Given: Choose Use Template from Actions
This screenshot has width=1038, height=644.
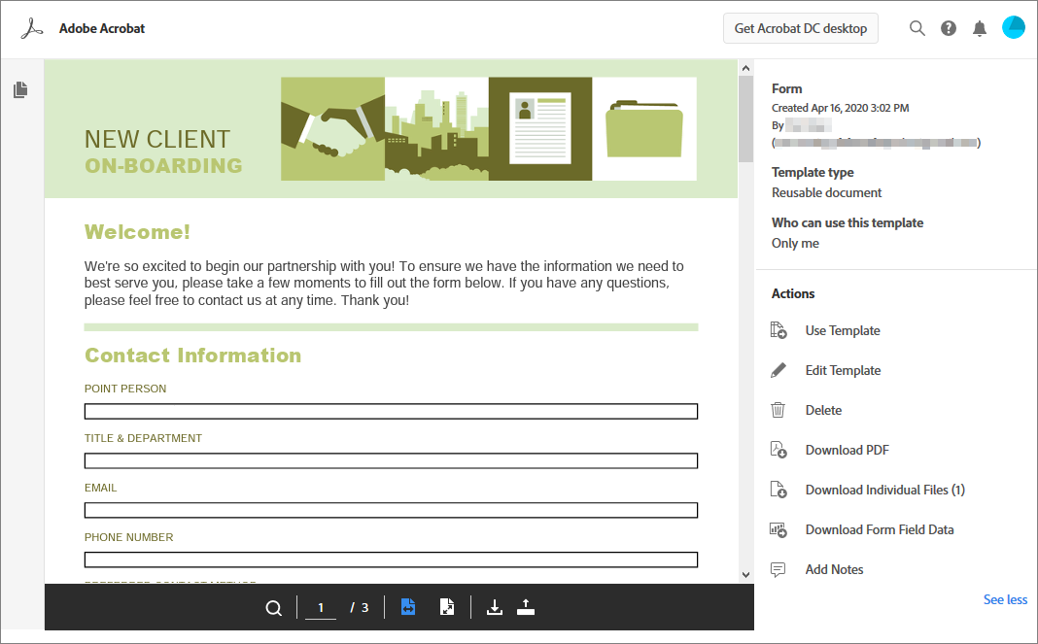Looking at the screenshot, I should (x=842, y=330).
